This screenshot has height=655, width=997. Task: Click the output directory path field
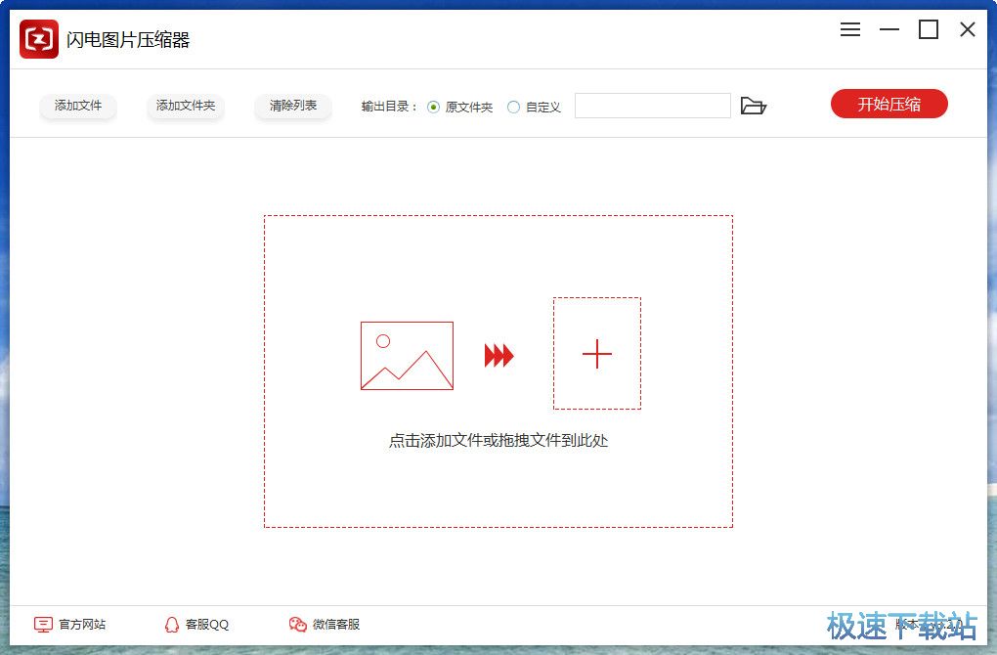pos(652,106)
